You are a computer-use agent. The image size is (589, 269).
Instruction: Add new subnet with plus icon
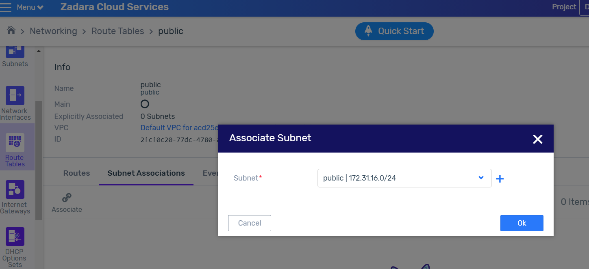pyautogui.click(x=500, y=179)
